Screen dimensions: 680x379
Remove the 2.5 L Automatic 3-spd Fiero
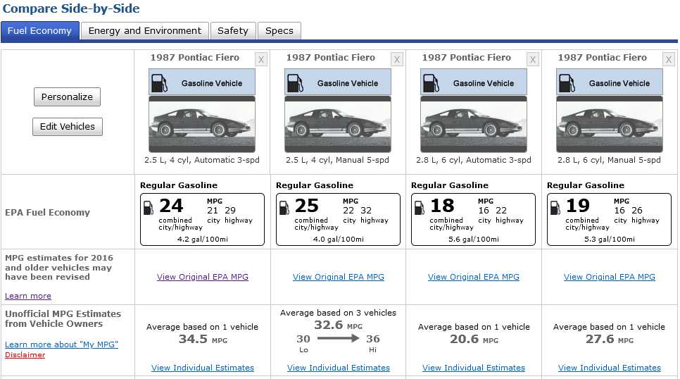pos(261,59)
